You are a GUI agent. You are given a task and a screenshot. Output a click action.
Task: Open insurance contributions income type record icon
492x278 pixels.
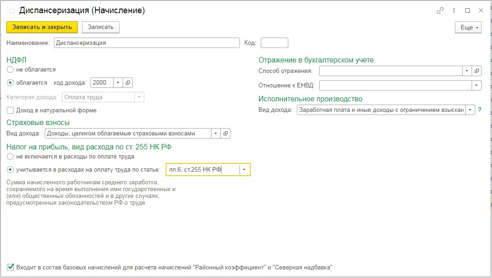pyautogui.click(x=225, y=133)
